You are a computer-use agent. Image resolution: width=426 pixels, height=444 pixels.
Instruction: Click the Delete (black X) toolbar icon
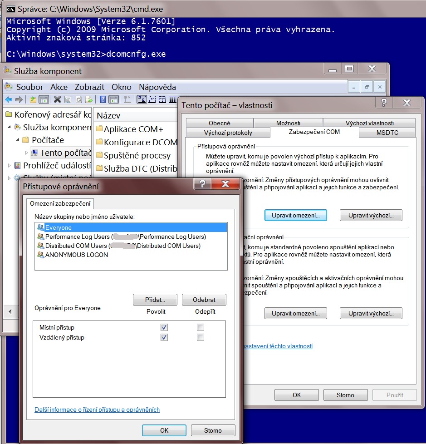tap(58, 99)
